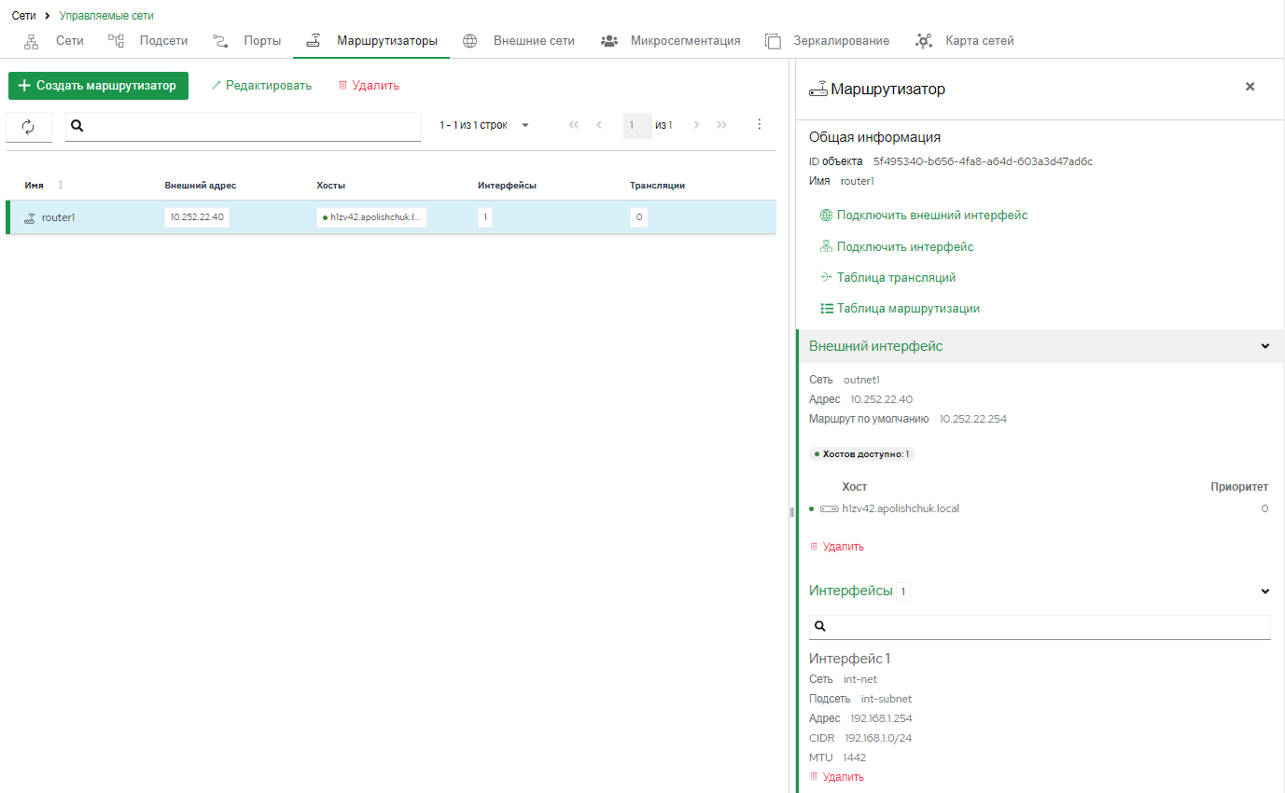This screenshot has width=1285, height=793.
Task: Click default route 10.252.22.254 value
Action: (973, 419)
